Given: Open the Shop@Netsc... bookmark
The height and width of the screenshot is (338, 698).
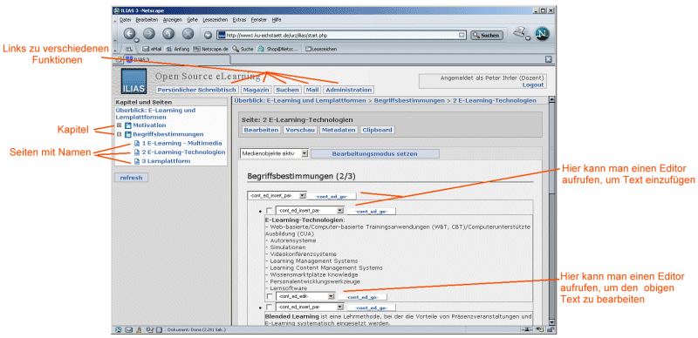Looking at the screenshot, I should 277,49.
